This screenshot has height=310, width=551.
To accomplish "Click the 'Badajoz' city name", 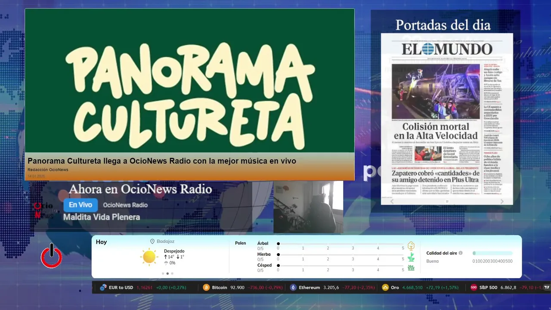I will [x=165, y=242].
